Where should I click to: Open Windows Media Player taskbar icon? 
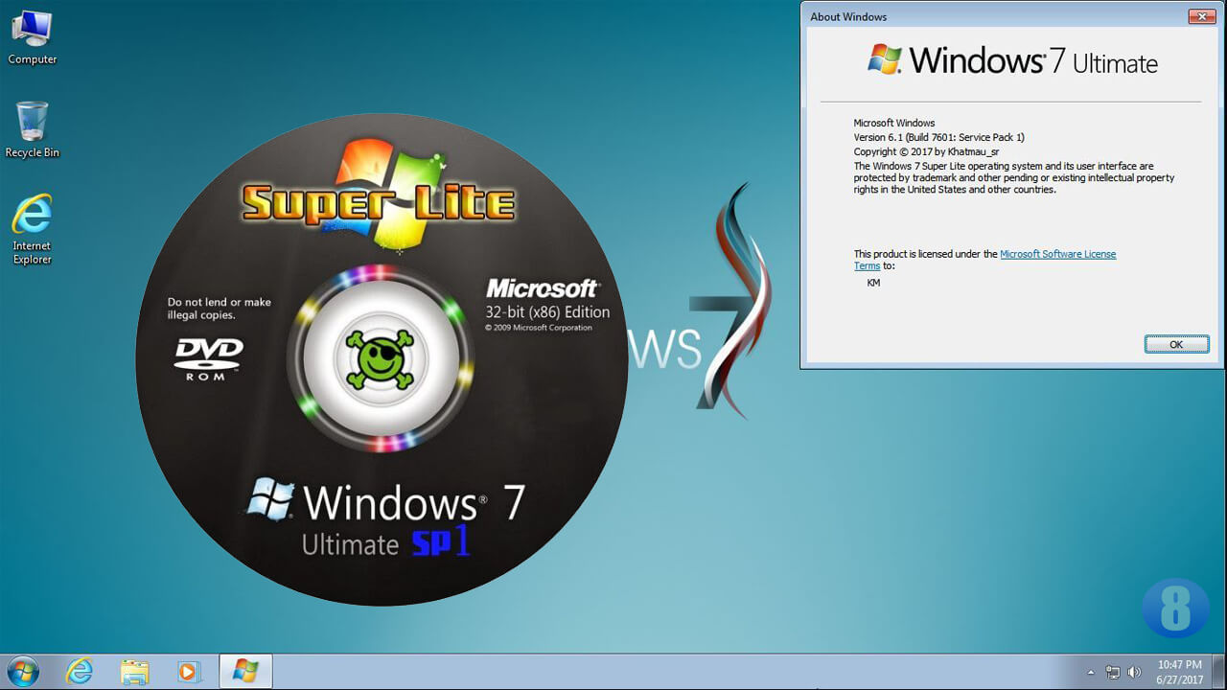(190, 671)
